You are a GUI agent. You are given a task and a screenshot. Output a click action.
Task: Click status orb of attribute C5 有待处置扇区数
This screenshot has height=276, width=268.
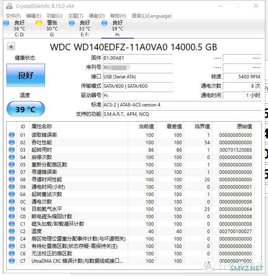point(12,246)
